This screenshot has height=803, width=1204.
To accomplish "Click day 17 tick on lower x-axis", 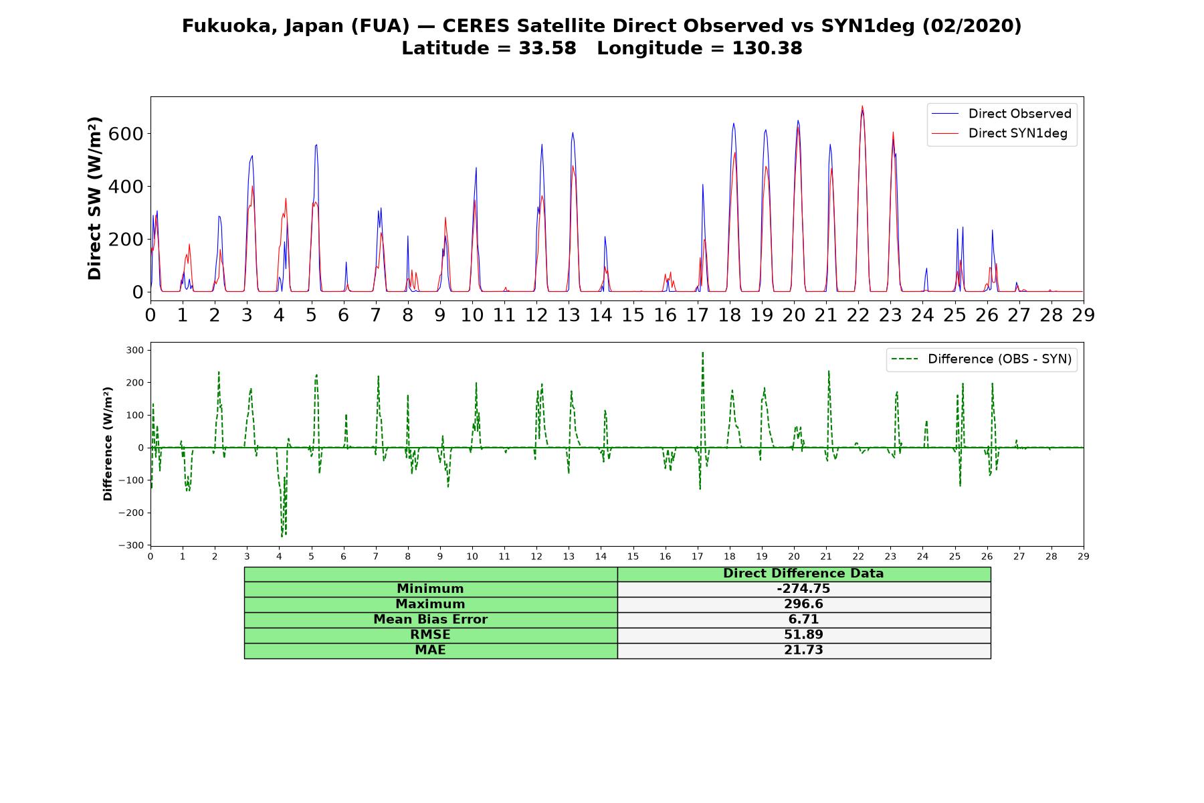I will 698,556.
